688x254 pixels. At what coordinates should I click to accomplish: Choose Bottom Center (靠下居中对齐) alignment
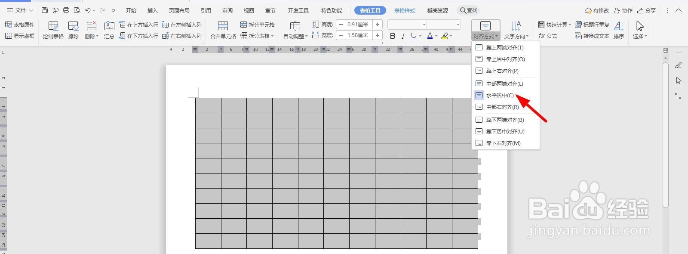tap(506, 131)
